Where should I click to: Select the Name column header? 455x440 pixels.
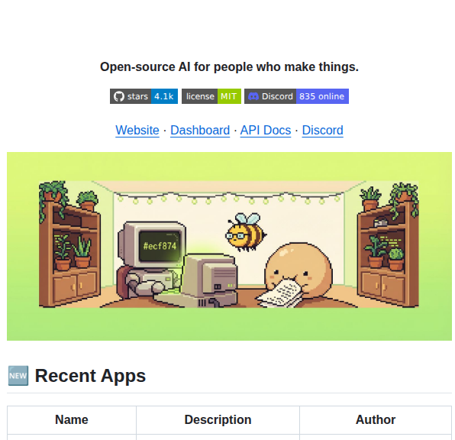(72, 419)
